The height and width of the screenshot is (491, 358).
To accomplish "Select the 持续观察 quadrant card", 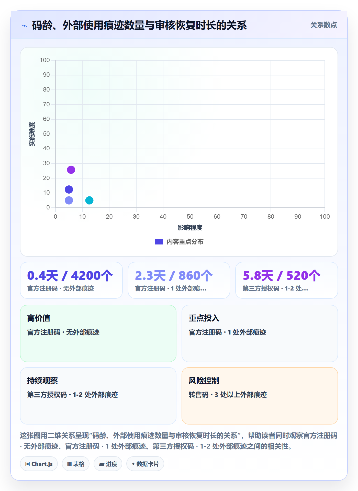I will [98, 396].
